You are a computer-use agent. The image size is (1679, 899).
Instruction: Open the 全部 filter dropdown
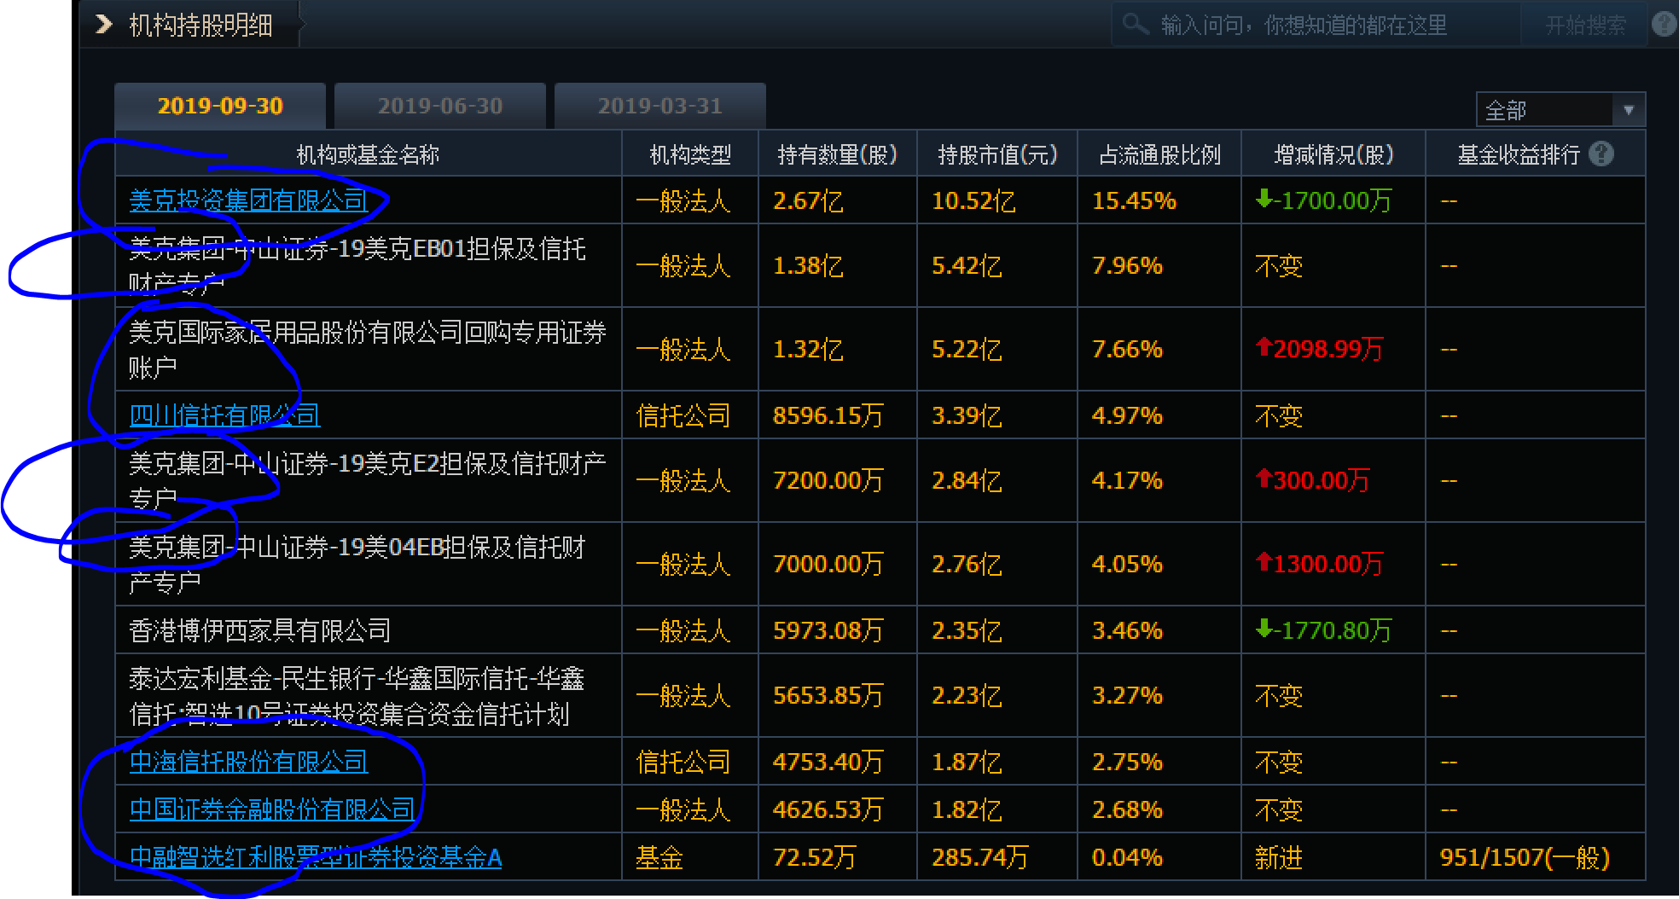[1560, 110]
